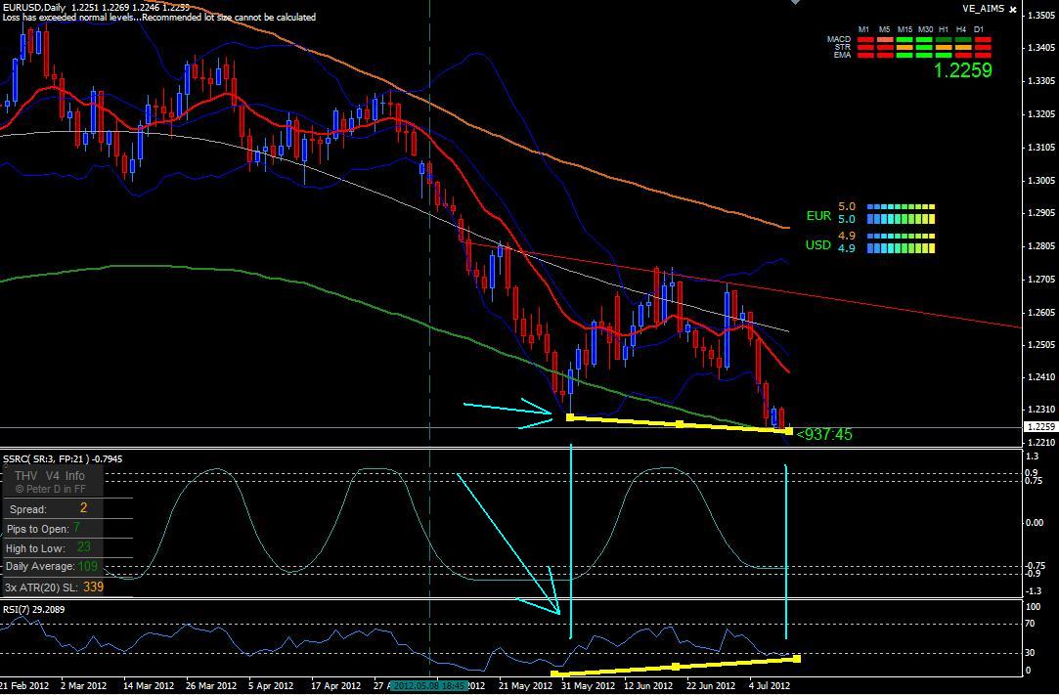Click the large green 1.2259 price readout
The image size is (1059, 695).
[963, 70]
